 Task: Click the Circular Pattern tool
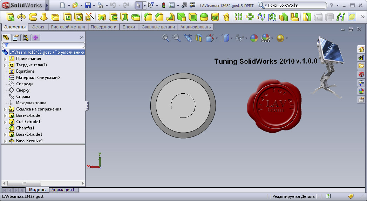pos(250,17)
